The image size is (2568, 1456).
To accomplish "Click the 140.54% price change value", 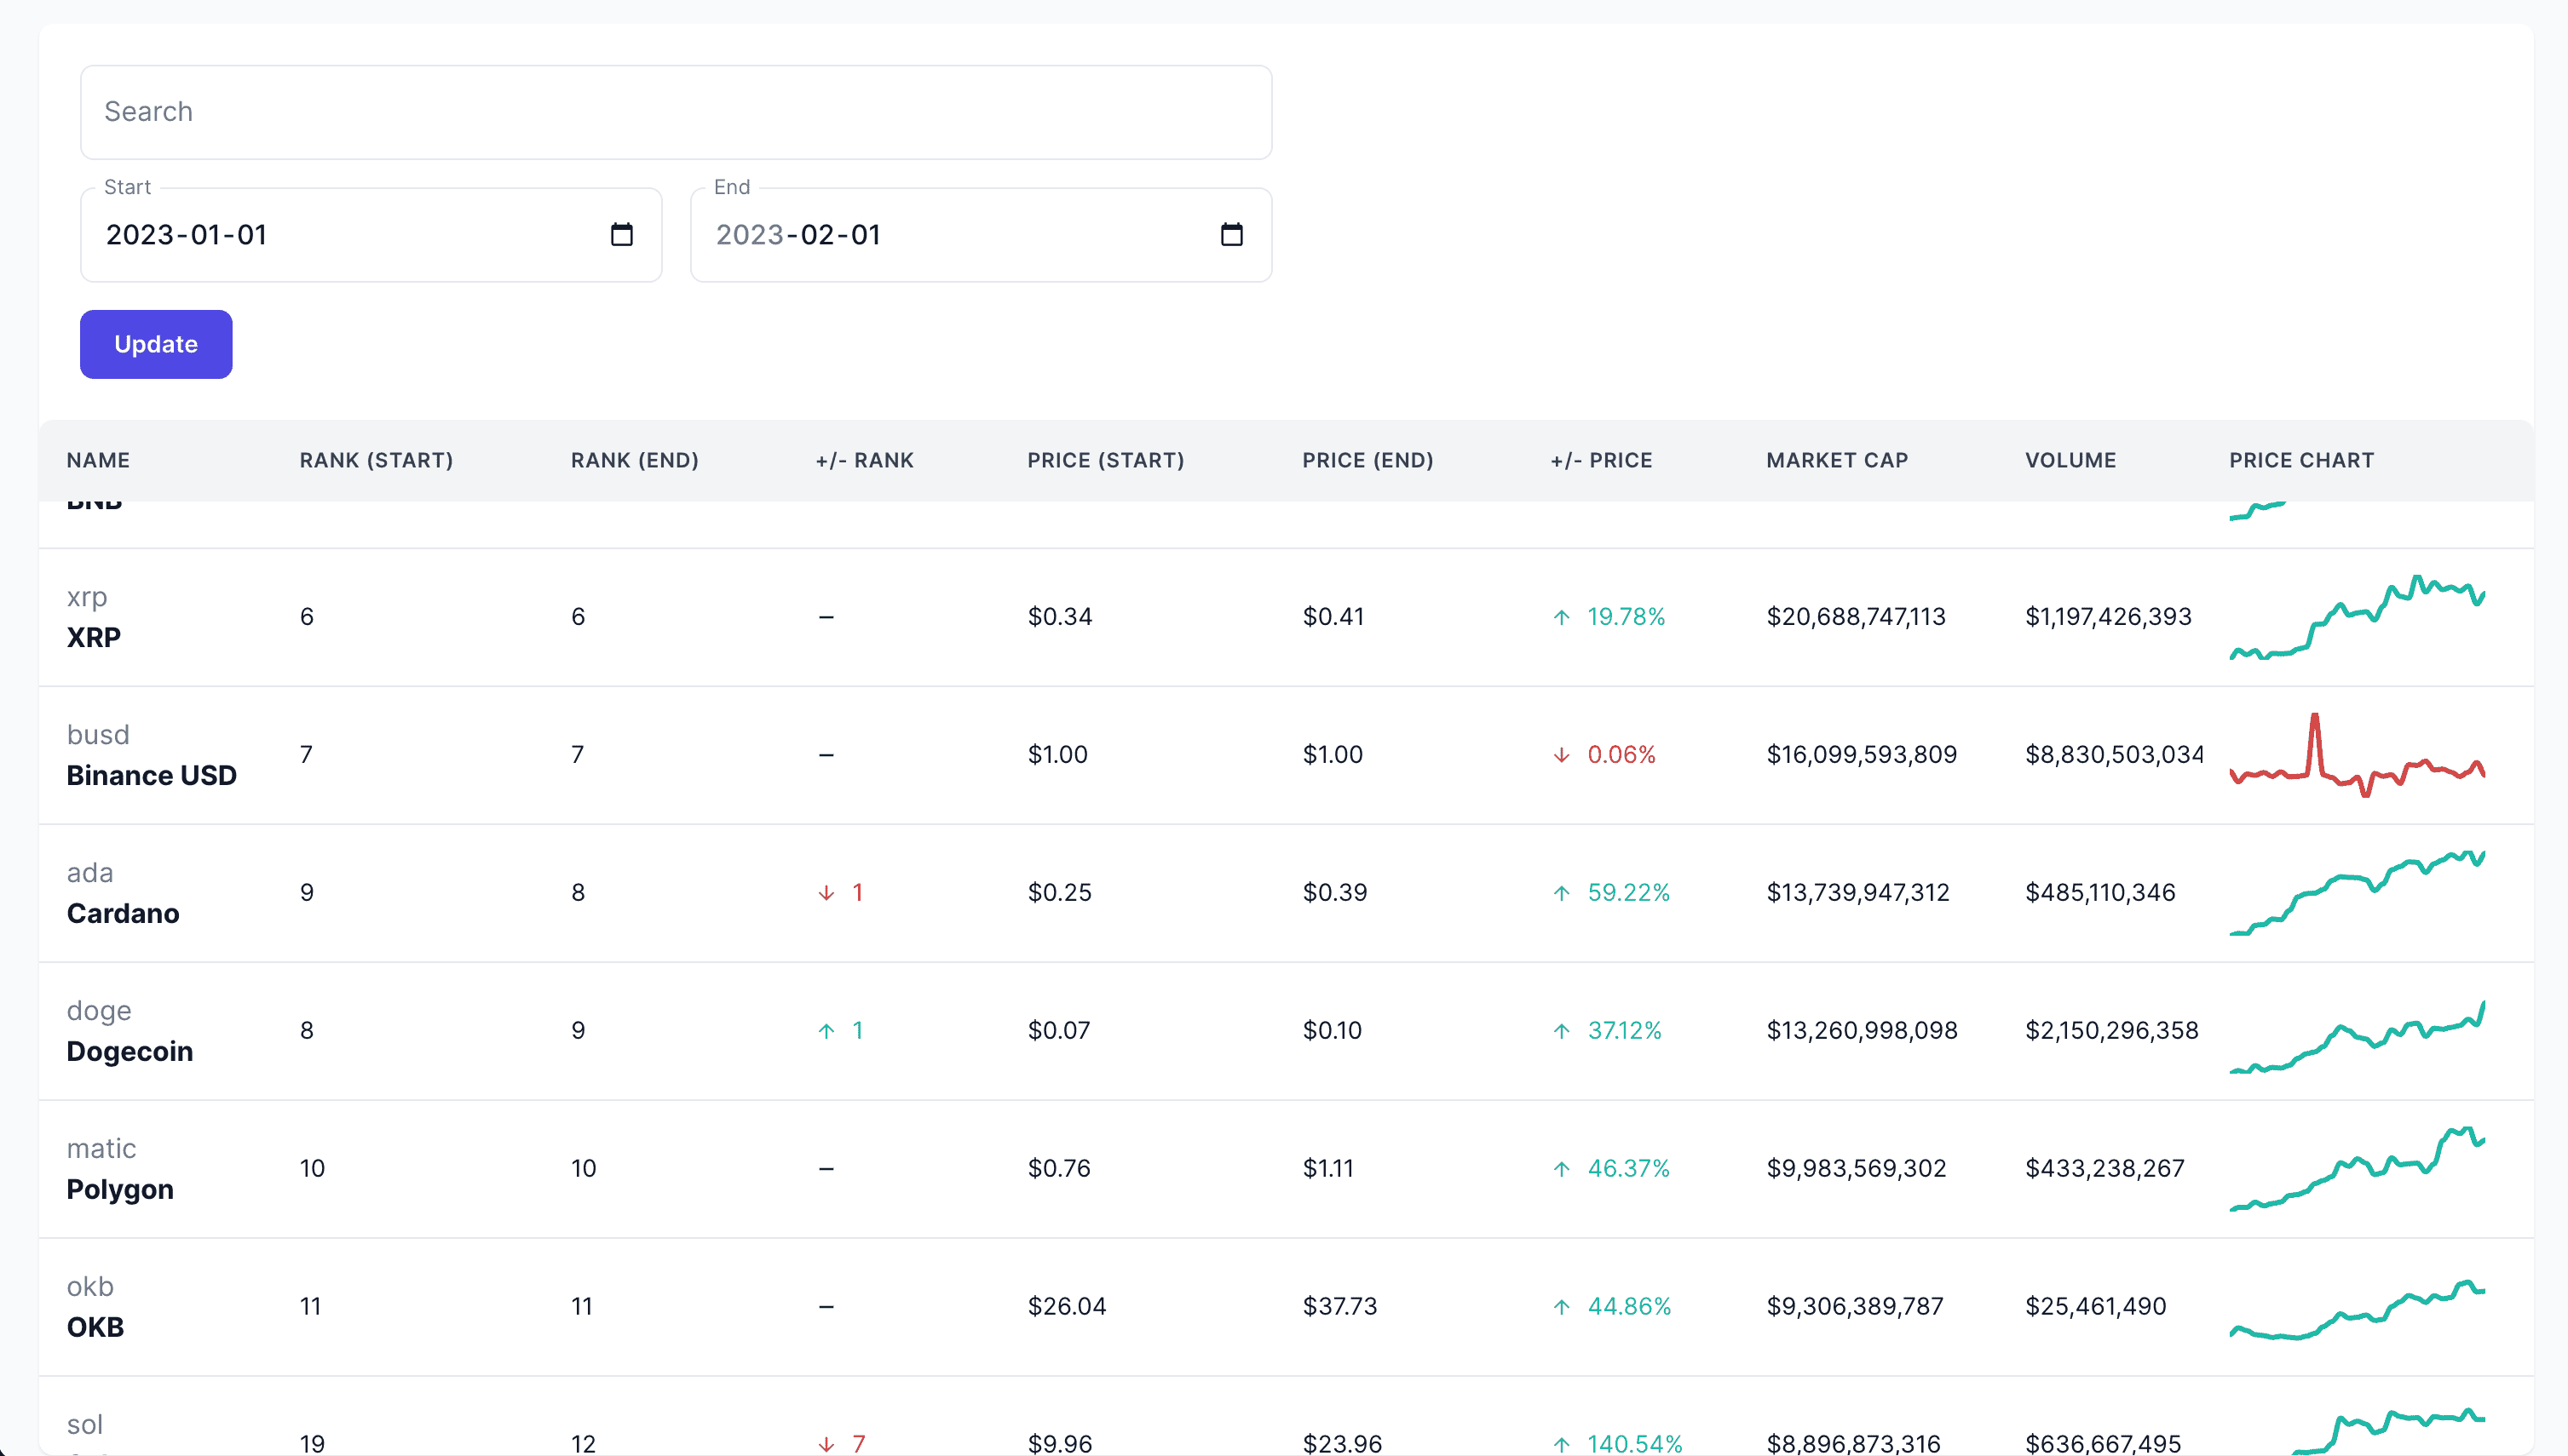I will 1635,1444.
